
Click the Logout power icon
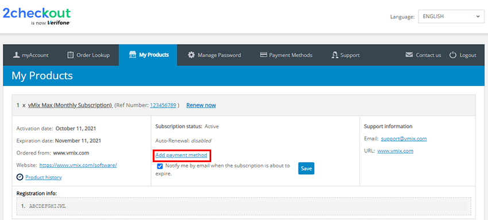pos(453,55)
